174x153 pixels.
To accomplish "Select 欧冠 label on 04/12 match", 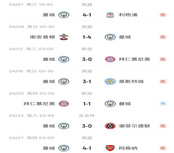I will point(87,49).
